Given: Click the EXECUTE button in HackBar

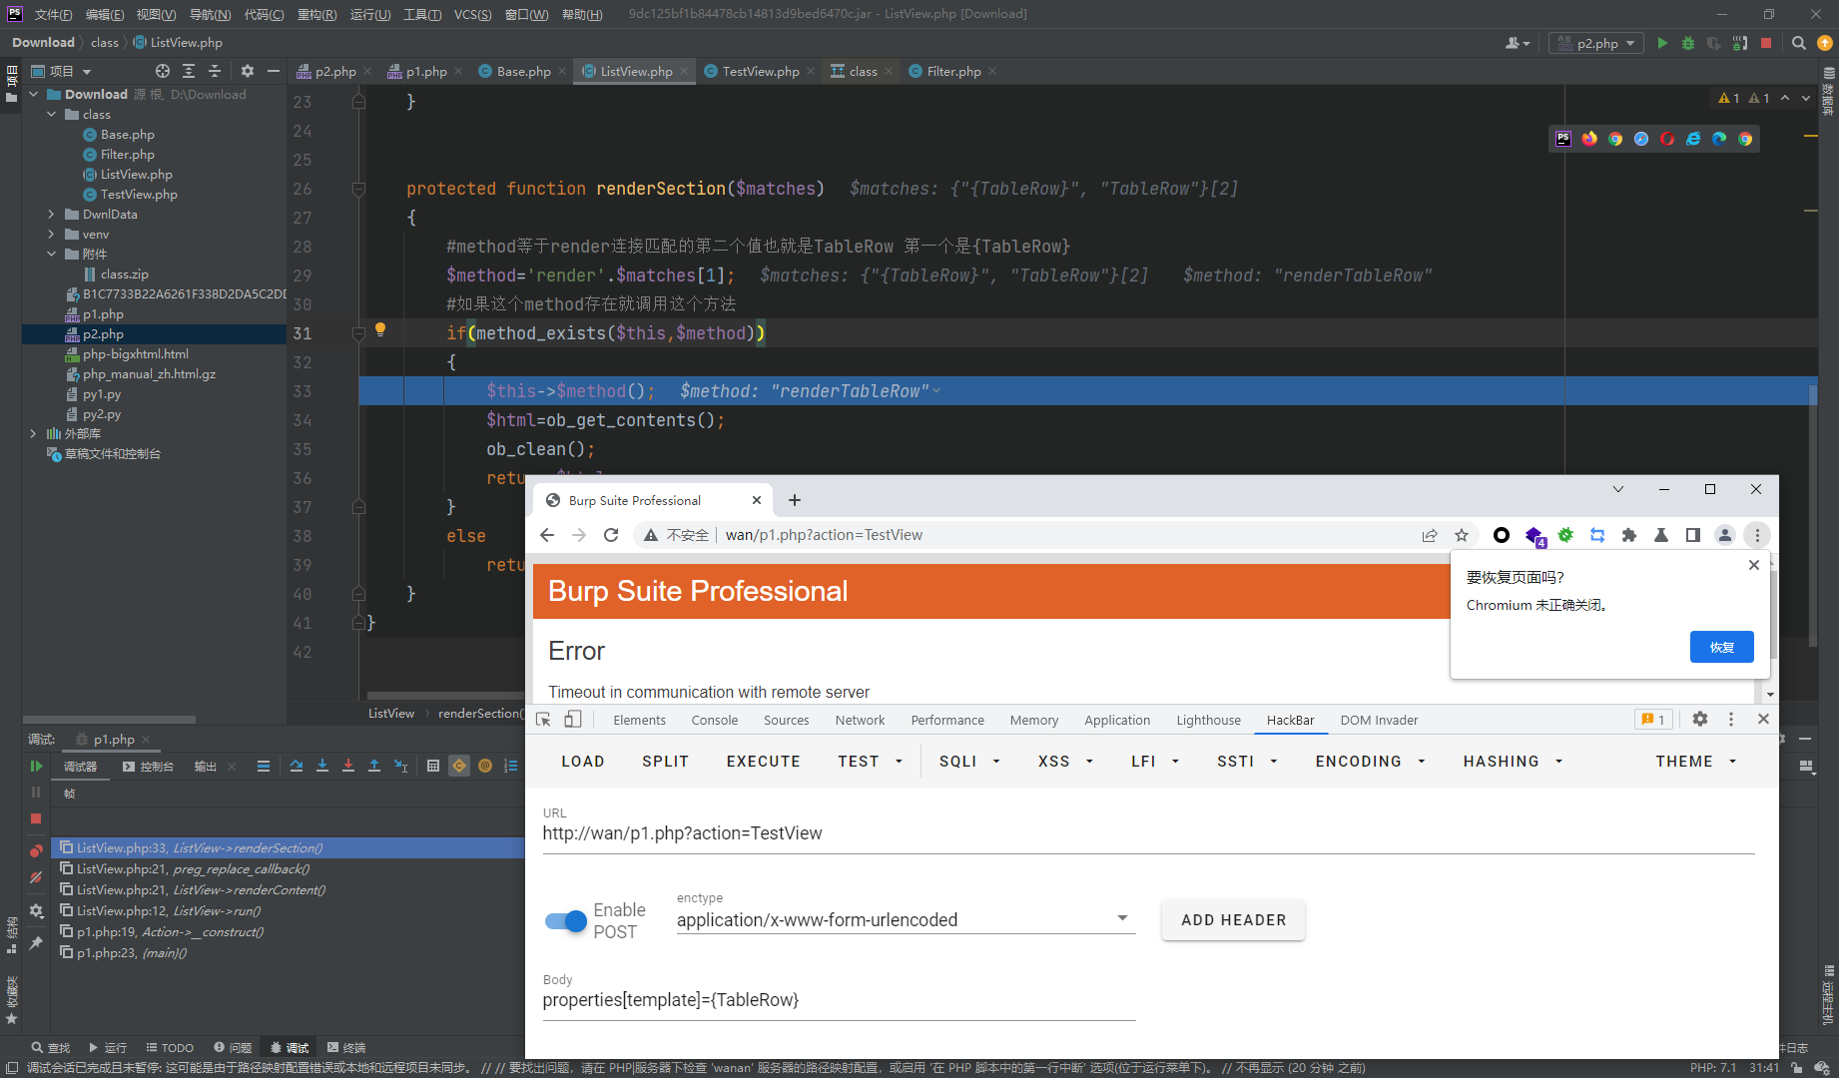Looking at the screenshot, I should (x=764, y=762).
